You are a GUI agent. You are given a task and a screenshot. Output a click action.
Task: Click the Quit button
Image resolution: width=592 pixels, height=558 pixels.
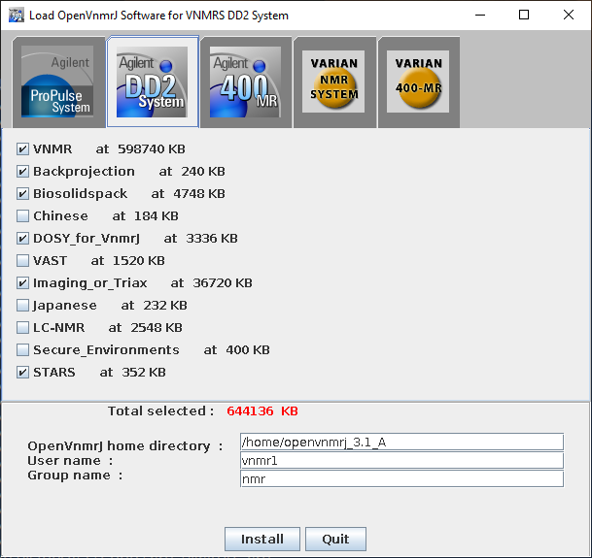coord(335,539)
